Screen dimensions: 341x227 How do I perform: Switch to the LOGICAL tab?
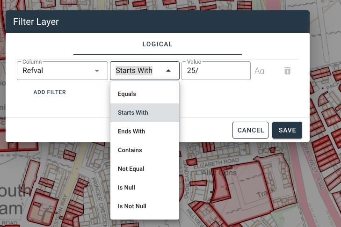(x=158, y=44)
